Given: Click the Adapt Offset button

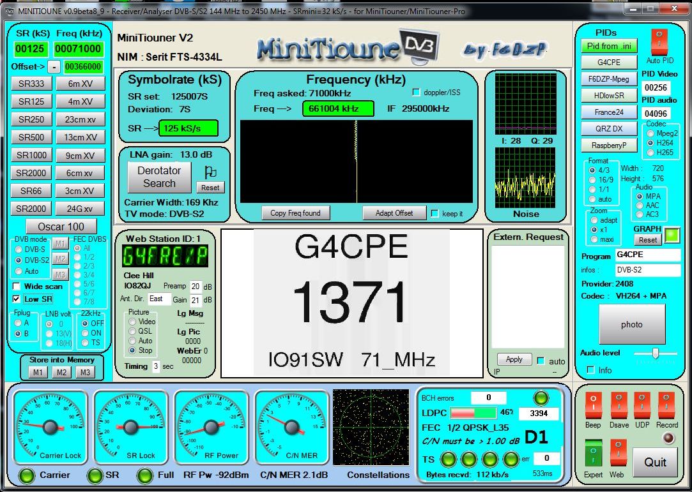Looking at the screenshot, I should click(394, 213).
